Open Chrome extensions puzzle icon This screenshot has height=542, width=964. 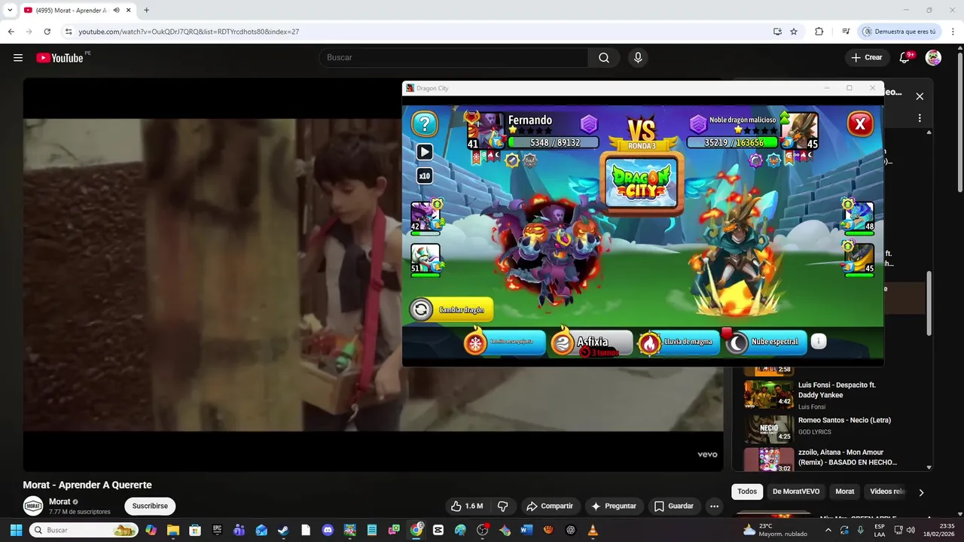(x=819, y=32)
